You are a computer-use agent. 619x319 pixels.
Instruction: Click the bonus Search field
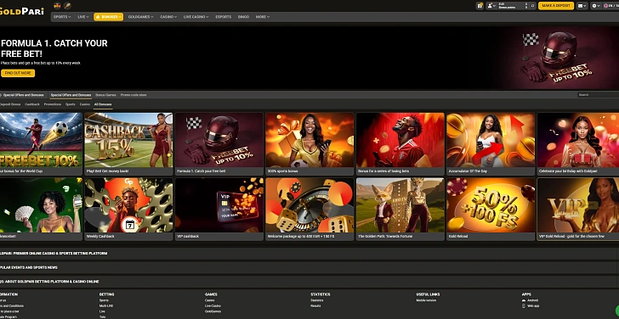pyautogui.click(x=598, y=95)
